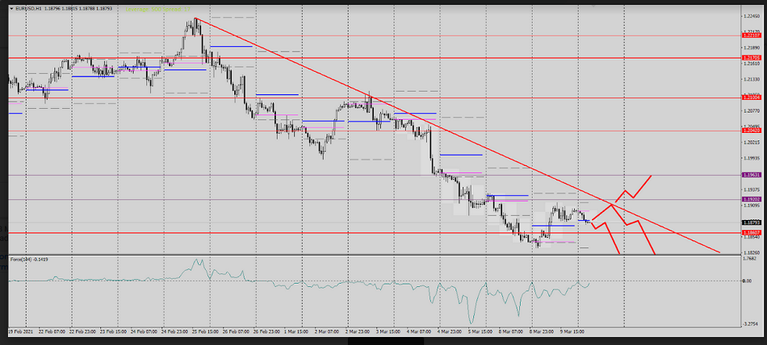Click the 19 Feb 2021 date label

(x=21, y=331)
